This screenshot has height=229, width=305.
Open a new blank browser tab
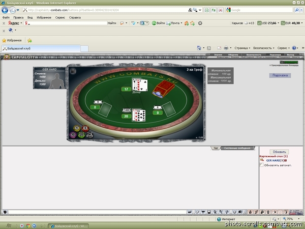[x=84, y=48]
